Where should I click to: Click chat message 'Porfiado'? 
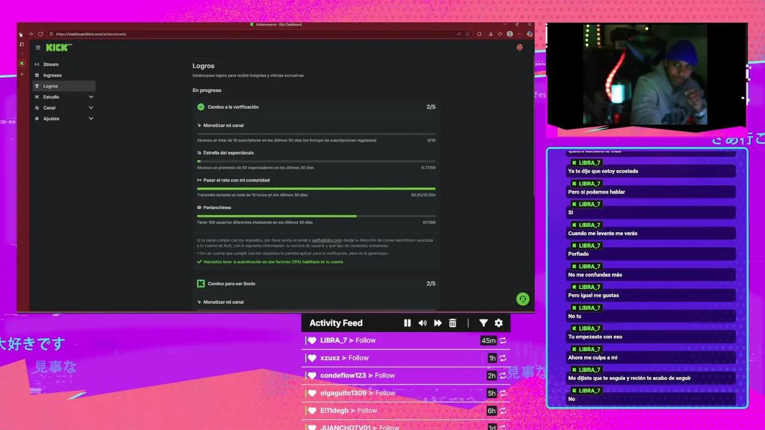(x=651, y=254)
